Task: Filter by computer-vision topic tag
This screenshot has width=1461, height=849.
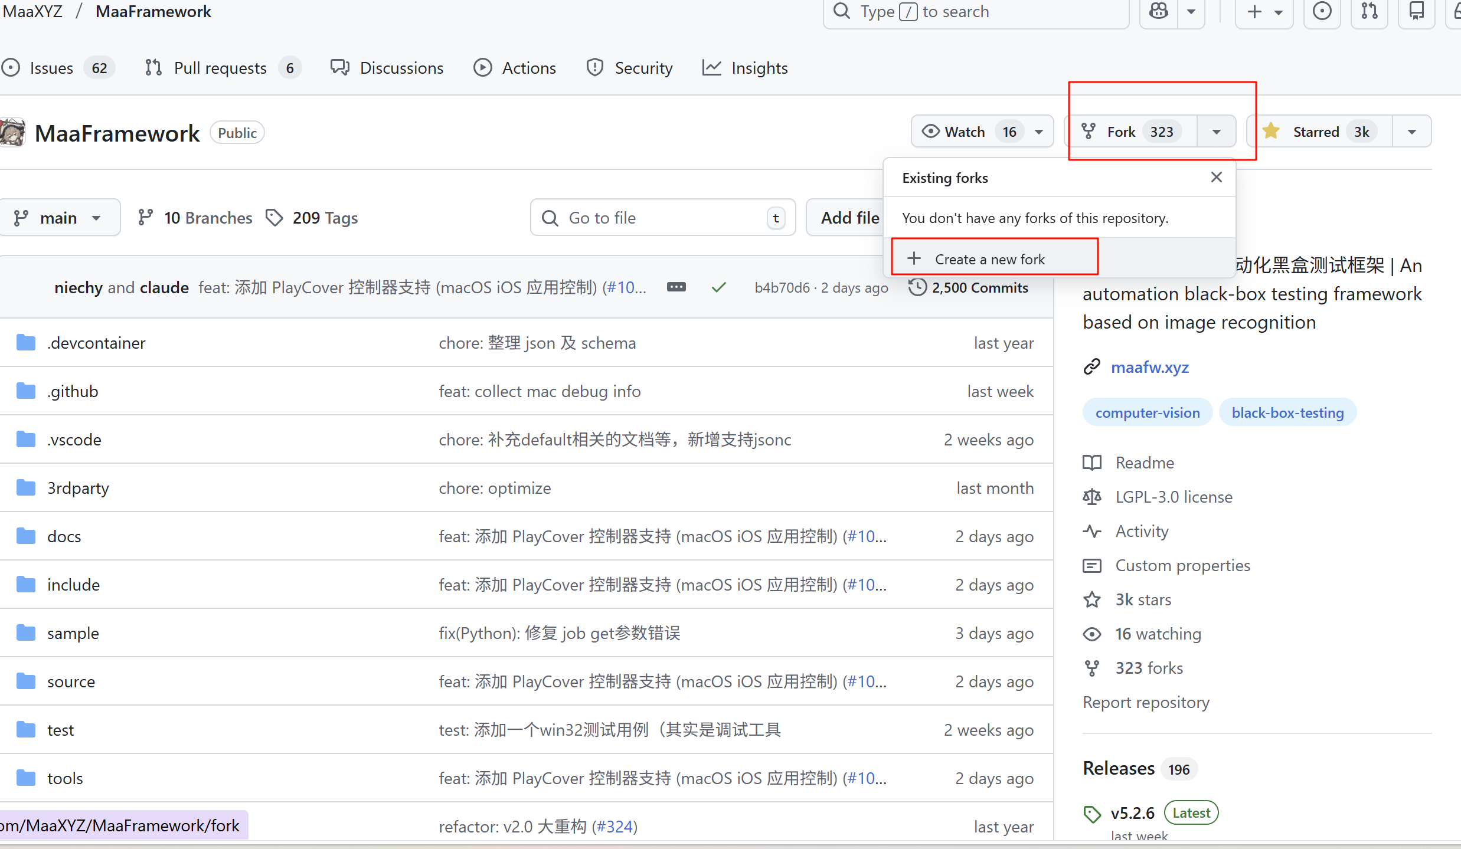Action: point(1148,412)
